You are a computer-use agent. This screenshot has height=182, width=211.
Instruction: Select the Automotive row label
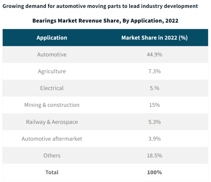click(x=52, y=54)
